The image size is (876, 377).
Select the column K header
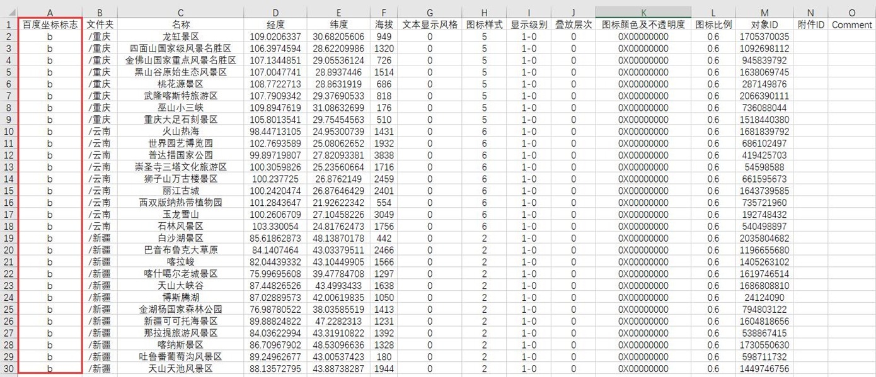tap(643, 13)
